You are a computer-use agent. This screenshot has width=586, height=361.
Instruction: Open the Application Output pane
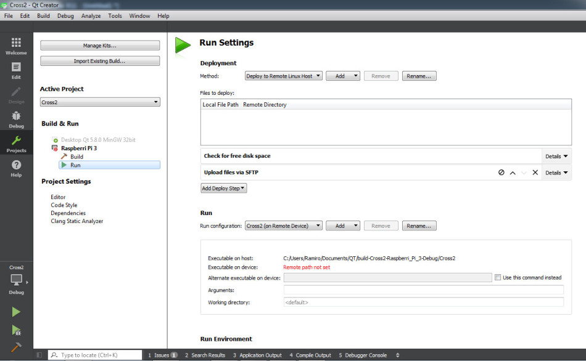pos(257,355)
